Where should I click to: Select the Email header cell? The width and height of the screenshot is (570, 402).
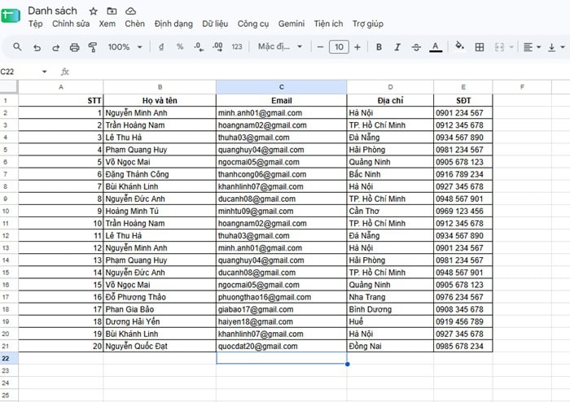point(282,101)
